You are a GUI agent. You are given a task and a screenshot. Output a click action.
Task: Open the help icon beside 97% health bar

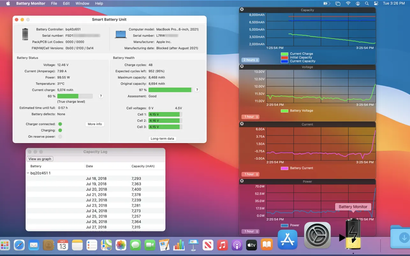[x=197, y=90]
